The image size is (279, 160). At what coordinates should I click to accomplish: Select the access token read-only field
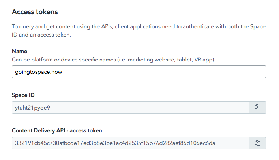(130, 143)
